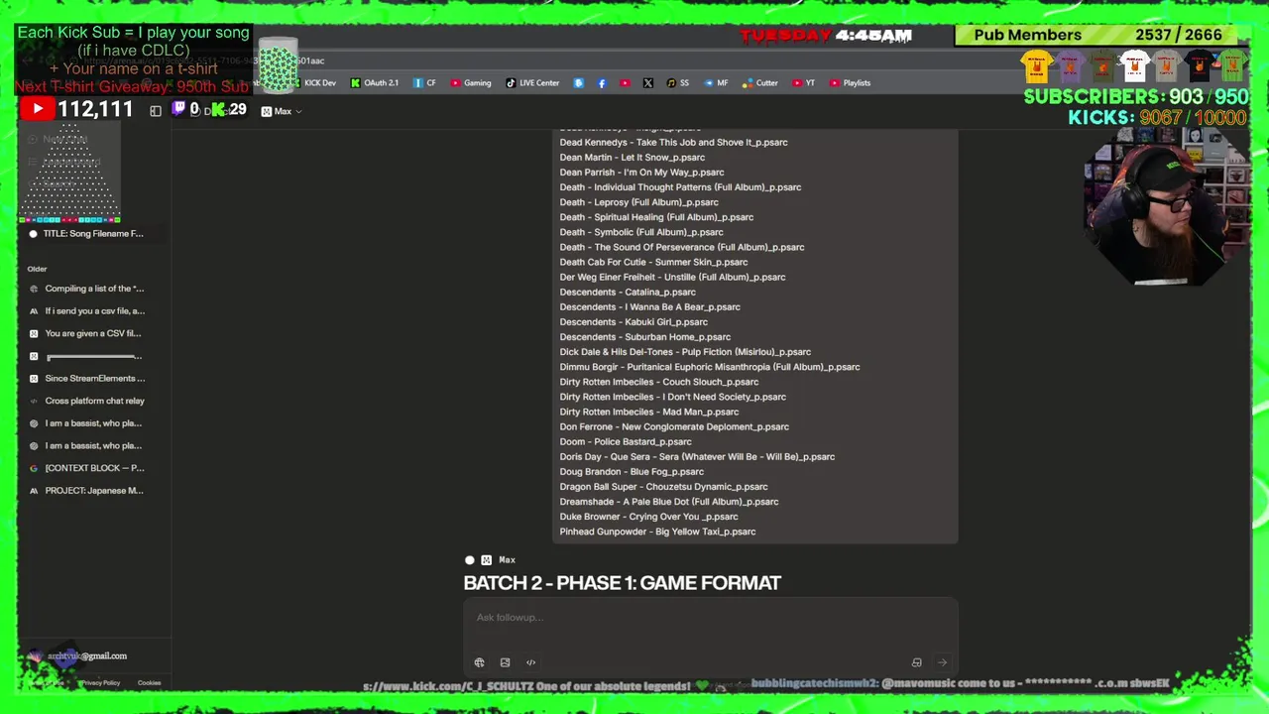Click the Privacy Policy link

tap(99, 682)
